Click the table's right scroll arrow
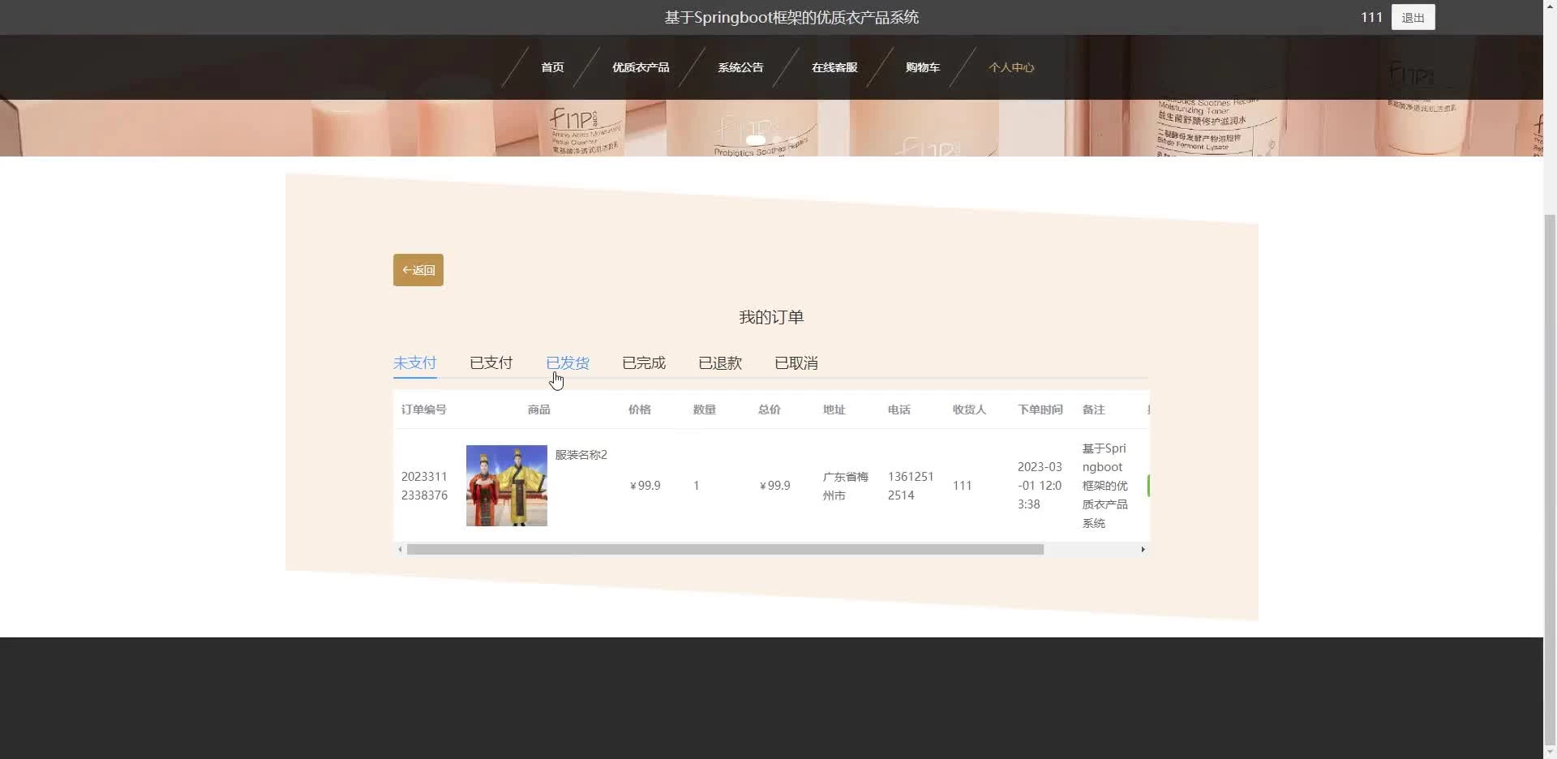The image size is (1557, 759). tap(1143, 550)
